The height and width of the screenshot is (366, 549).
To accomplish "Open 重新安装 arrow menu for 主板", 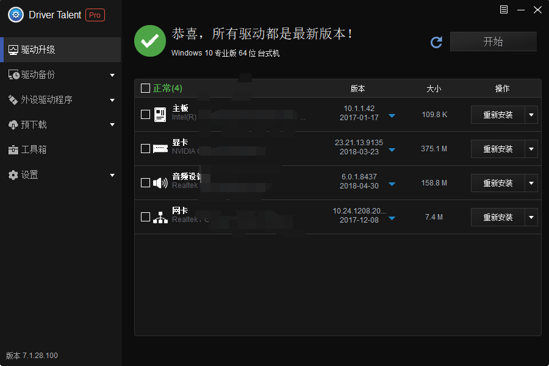I will 531,115.
